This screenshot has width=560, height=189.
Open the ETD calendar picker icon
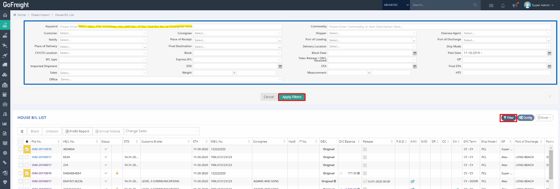[280, 66]
